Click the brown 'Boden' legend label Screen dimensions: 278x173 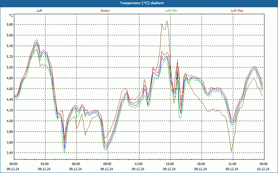105,11
